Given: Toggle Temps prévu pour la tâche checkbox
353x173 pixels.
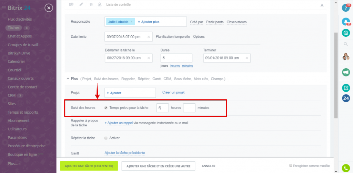Looking at the screenshot, I should tap(106, 108).
